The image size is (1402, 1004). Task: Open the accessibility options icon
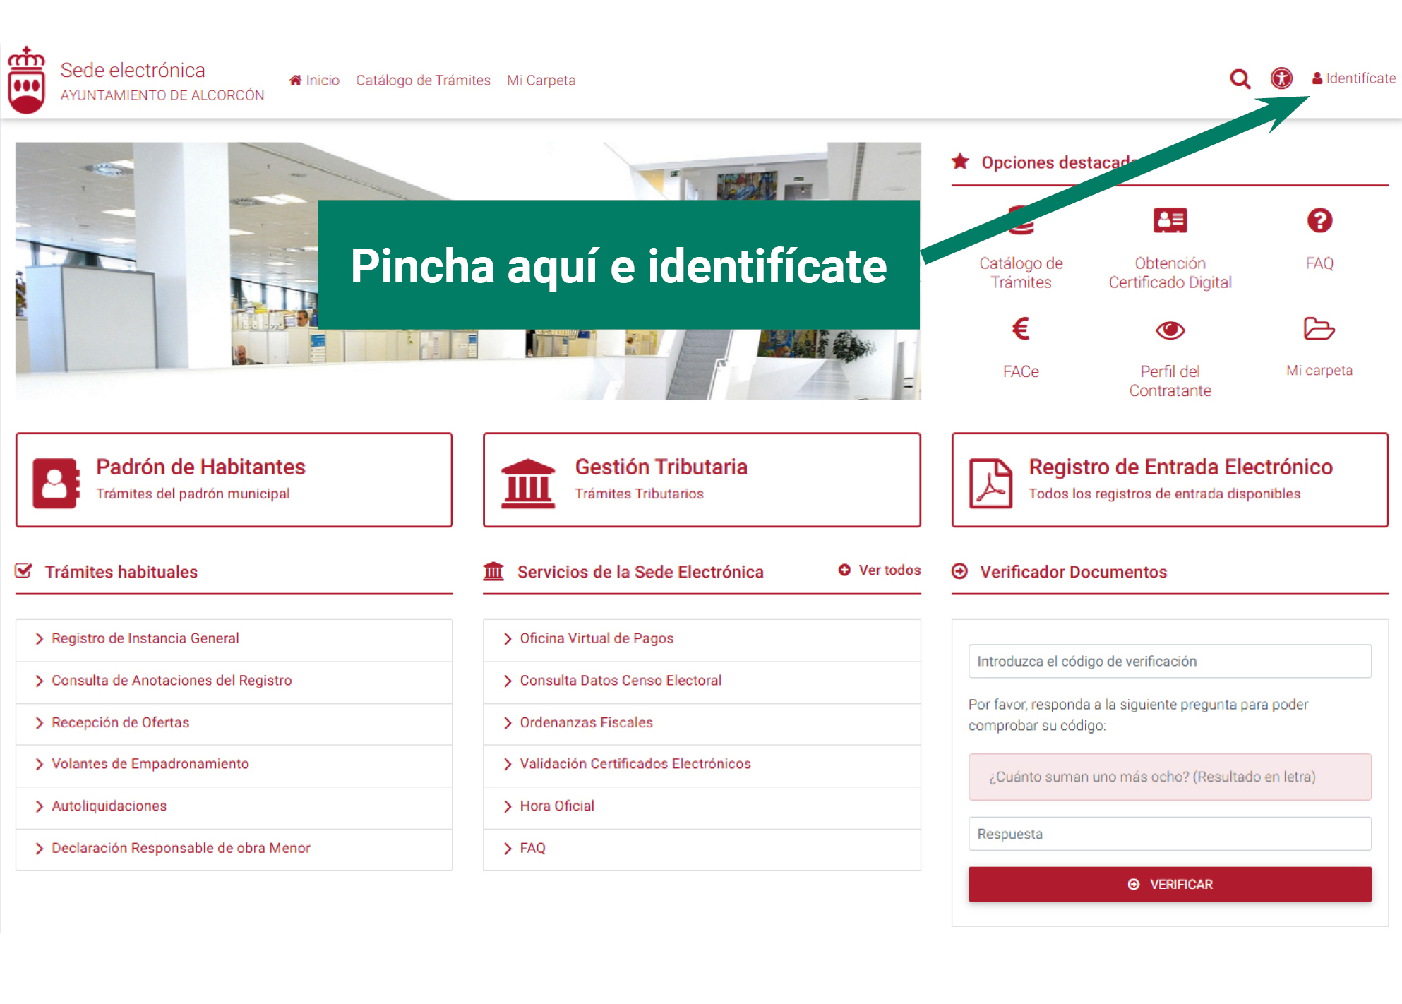coord(1281,78)
